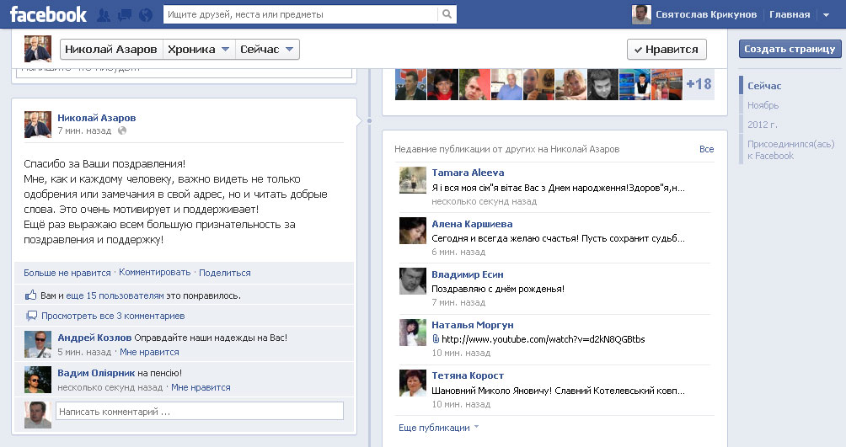Click the search magnifier icon

[x=447, y=14]
